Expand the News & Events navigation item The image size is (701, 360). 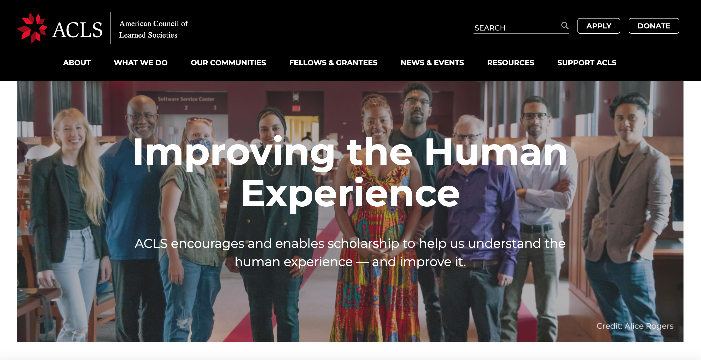tap(432, 63)
